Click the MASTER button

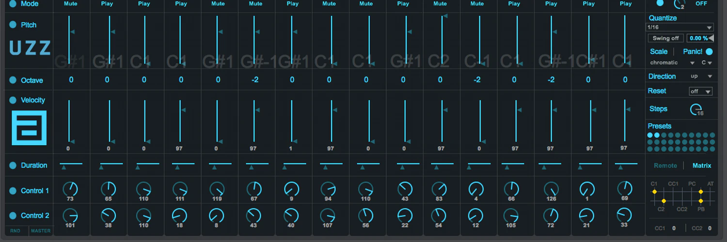pyautogui.click(x=41, y=231)
